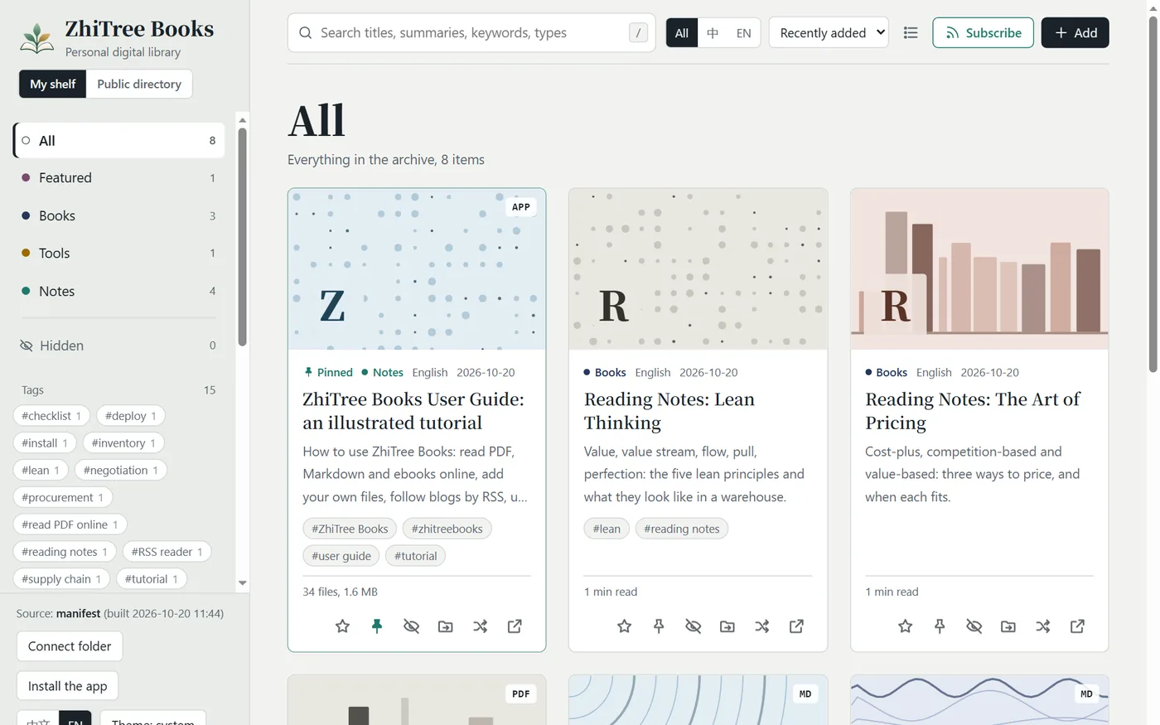Switch to list view layout icon
Screen dimensions: 1160x725
pyautogui.click(x=911, y=33)
